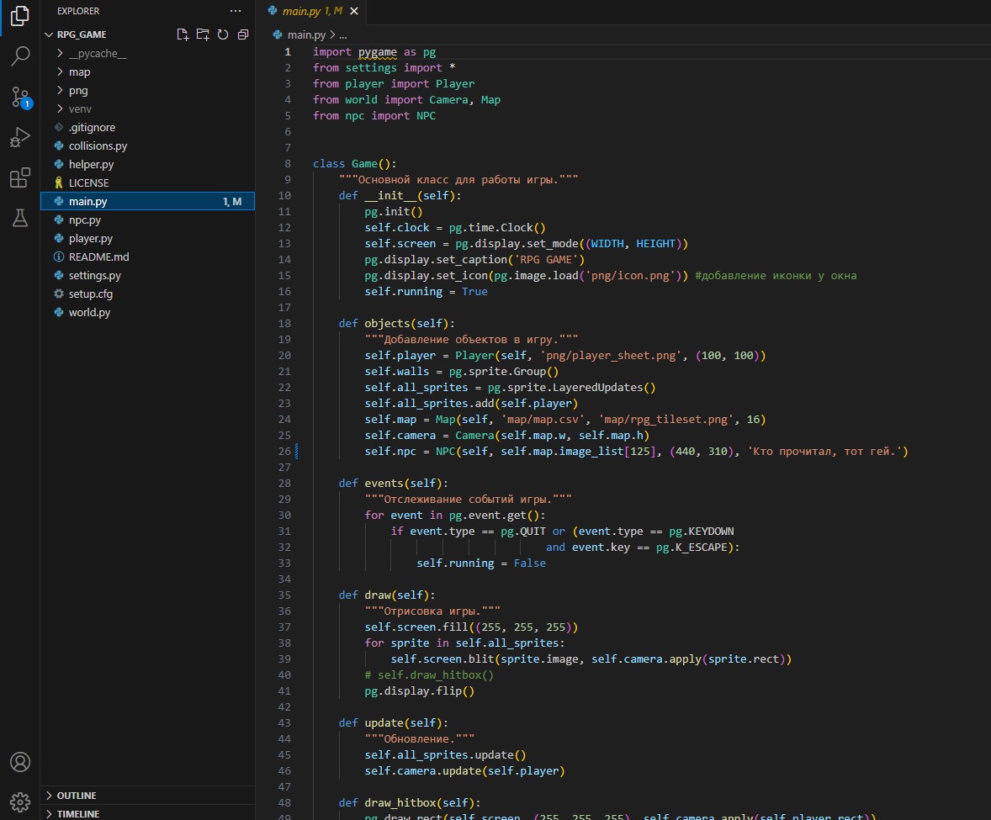Open the Testing flask icon
Image resolution: width=991 pixels, height=820 pixels.
coord(20,218)
